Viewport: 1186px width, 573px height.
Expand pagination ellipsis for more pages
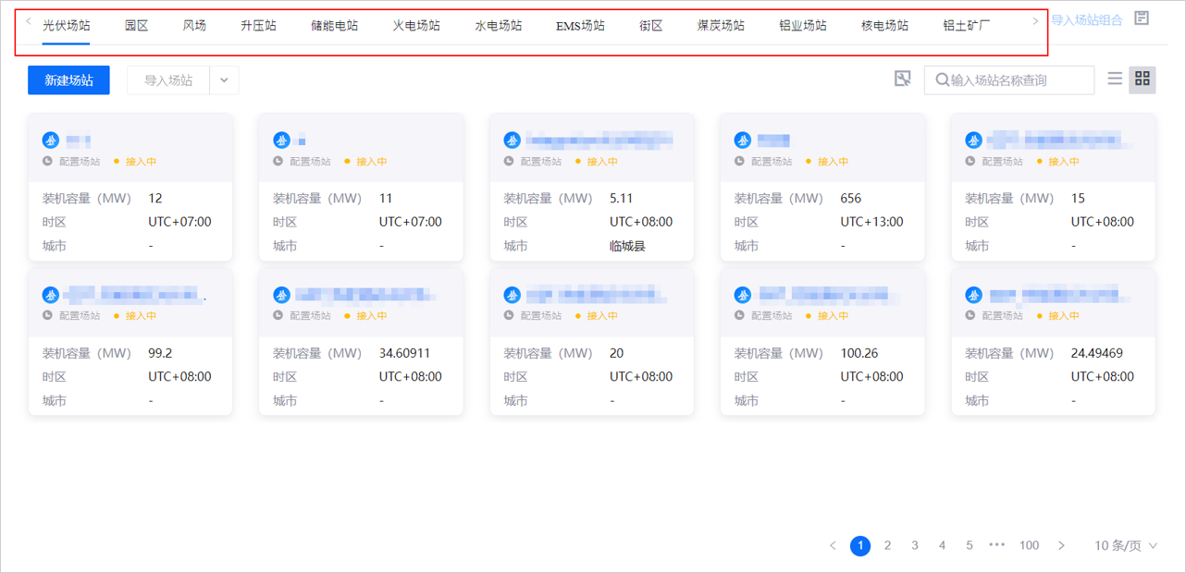[x=996, y=545]
